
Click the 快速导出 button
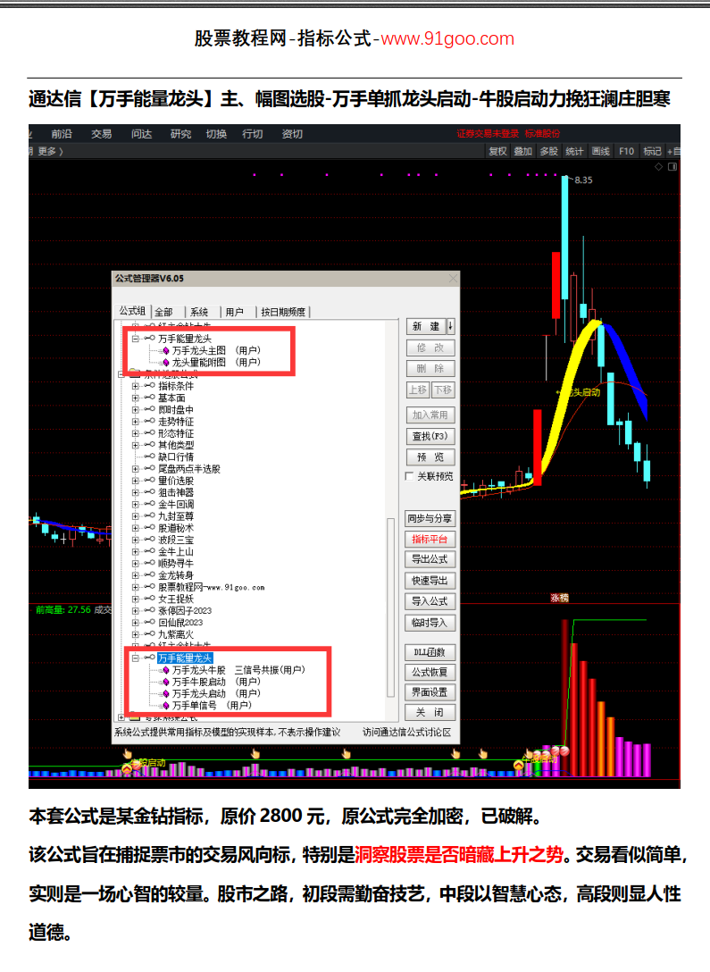pyautogui.click(x=430, y=581)
